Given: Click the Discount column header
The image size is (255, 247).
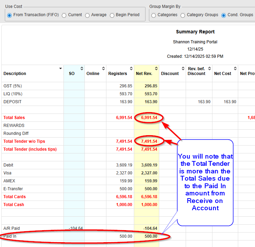Looking at the screenshot, I should tap(170, 74).
